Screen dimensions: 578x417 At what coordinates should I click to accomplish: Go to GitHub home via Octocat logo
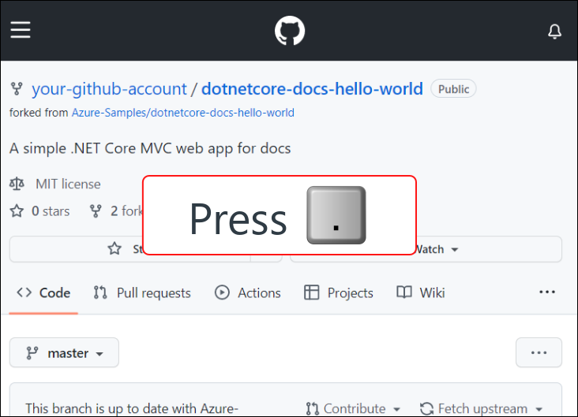tap(290, 31)
